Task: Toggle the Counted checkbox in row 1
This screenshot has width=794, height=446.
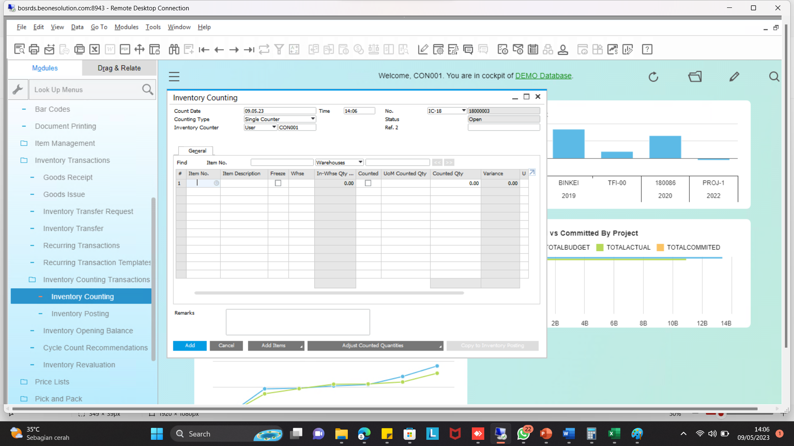Action: (368, 183)
